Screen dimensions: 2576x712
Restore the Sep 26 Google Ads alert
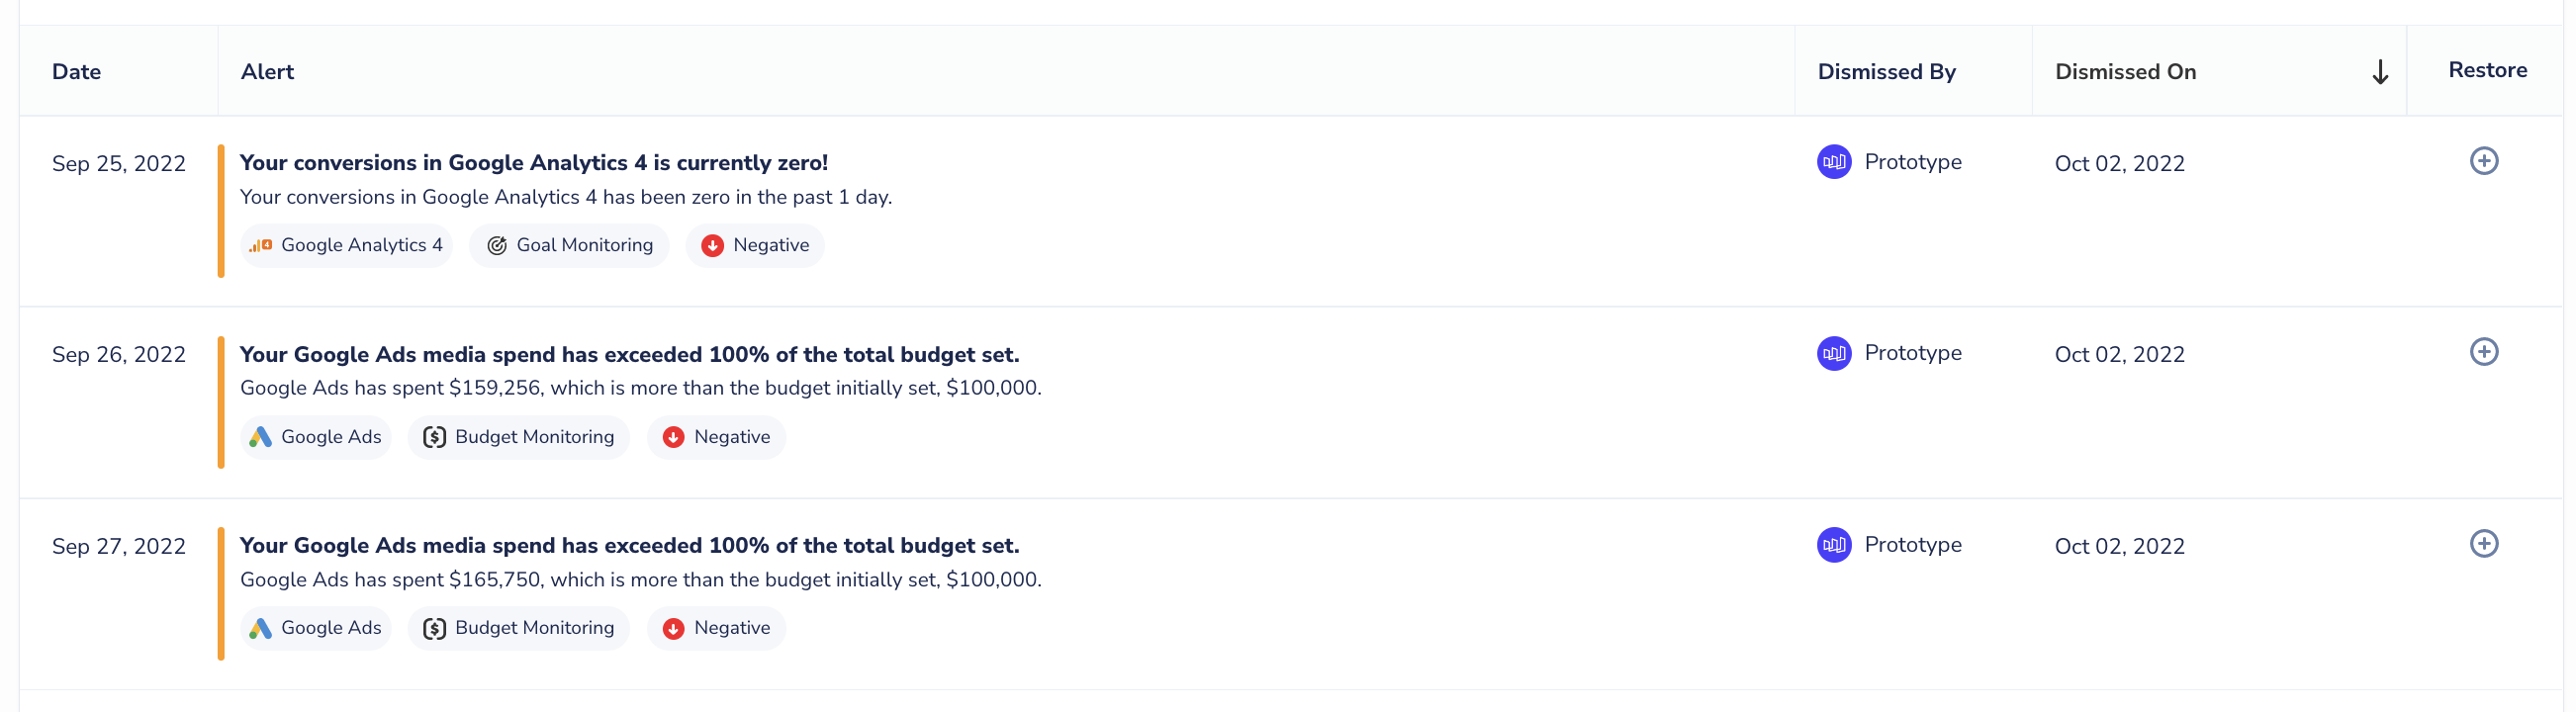pos(2483,352)
